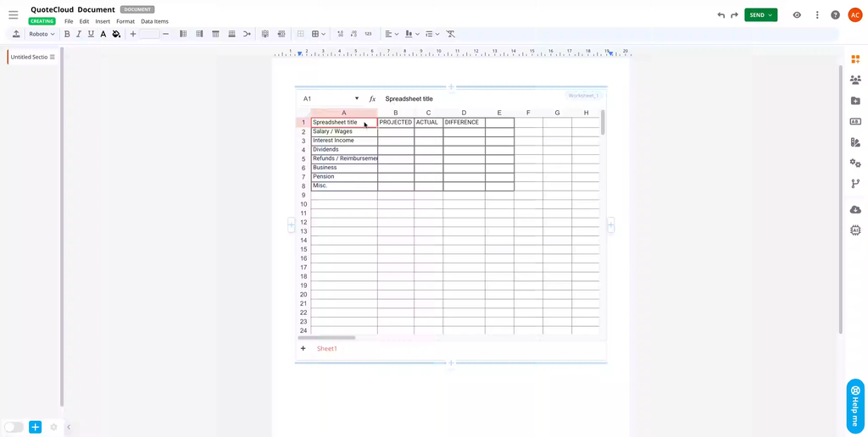Open the cell name box dropdown arrow
This screenshot has width=868, height=437.
[356, 99]
